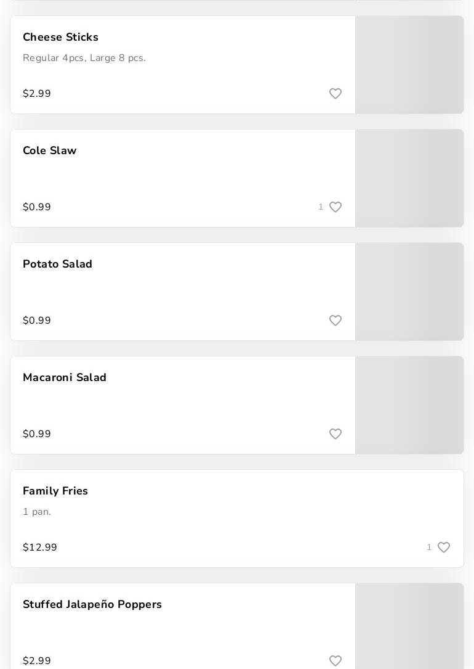The width and height of the screenshot is (474, 669).
Task: Click the Cheese Sticks image placeholder
Action: (x=409, y=65)
